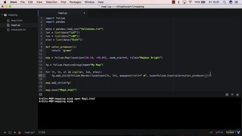Click the modified dot on map1.py tab

(84, 13)
